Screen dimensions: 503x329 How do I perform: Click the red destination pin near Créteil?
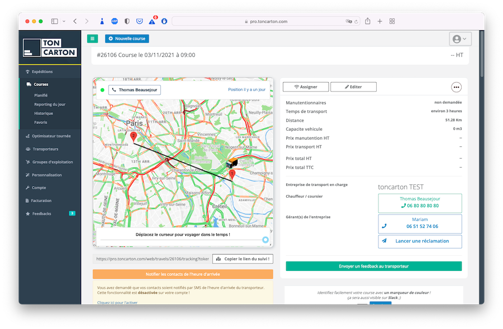(x=232, y=175)
